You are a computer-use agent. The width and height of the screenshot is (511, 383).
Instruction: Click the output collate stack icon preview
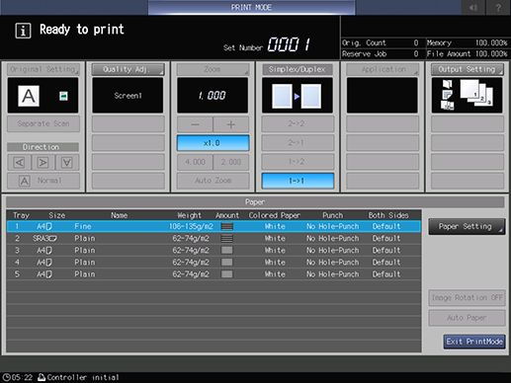[x=467, y=96]
